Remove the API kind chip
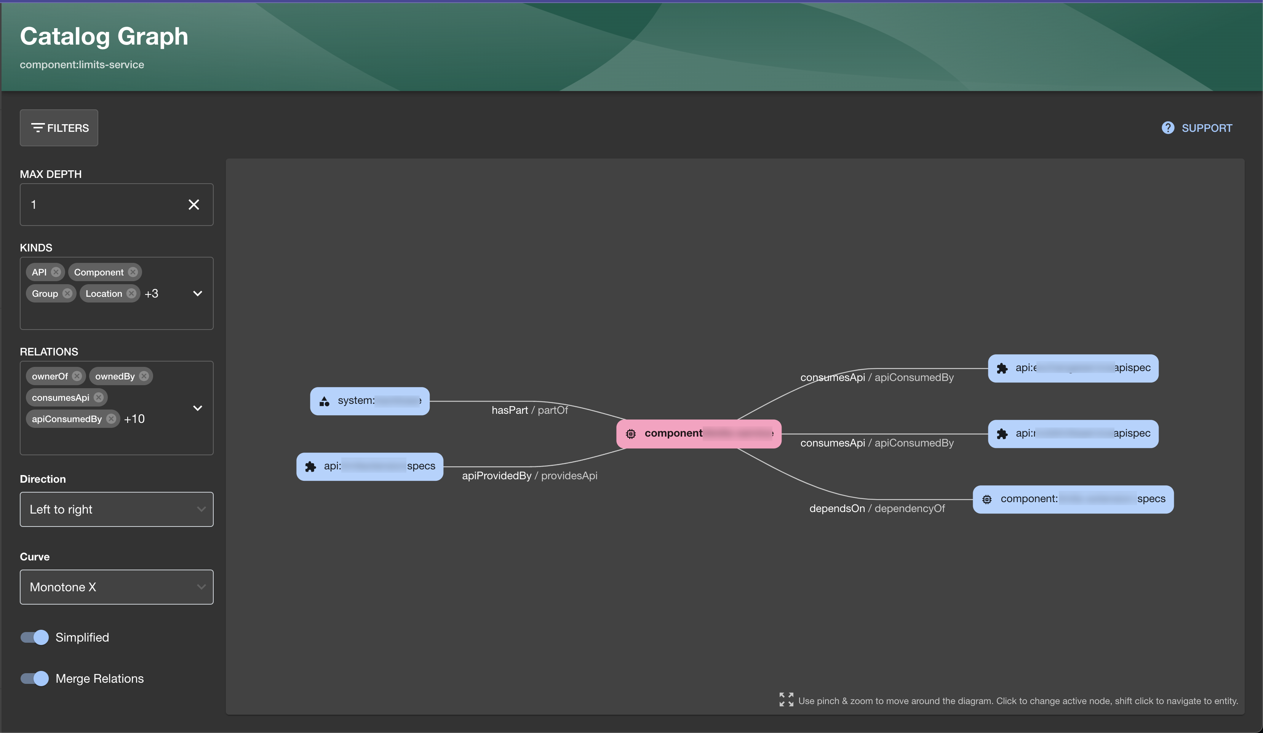The image size is (1263, 733). (56, 272)
